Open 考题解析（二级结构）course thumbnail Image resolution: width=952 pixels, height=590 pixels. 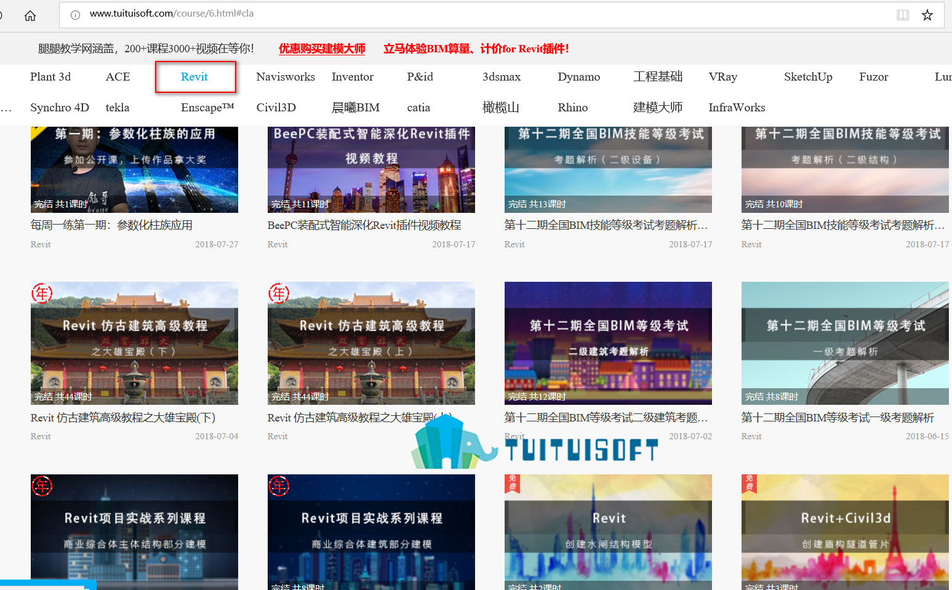click(x=845, y=170)
